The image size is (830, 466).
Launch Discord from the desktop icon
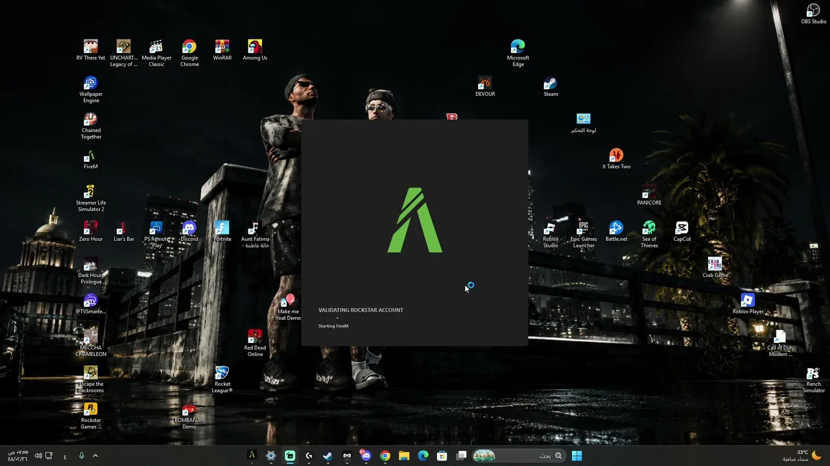pyautogui.click(x=189, y=232)
